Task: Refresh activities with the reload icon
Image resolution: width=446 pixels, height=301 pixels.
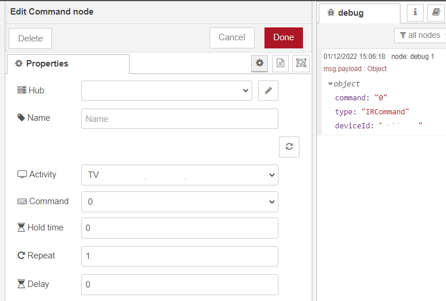Action: (290, 146)
